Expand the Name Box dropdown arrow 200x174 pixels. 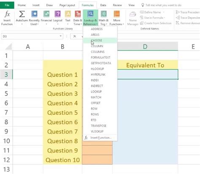(x=61, y=36)
